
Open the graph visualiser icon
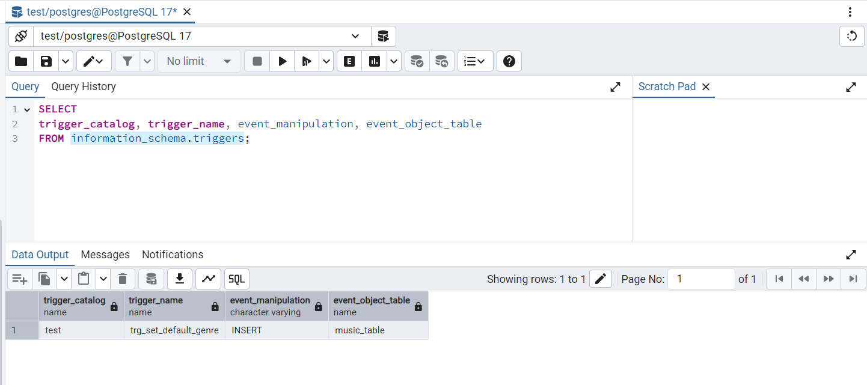(x=208, y=279)
